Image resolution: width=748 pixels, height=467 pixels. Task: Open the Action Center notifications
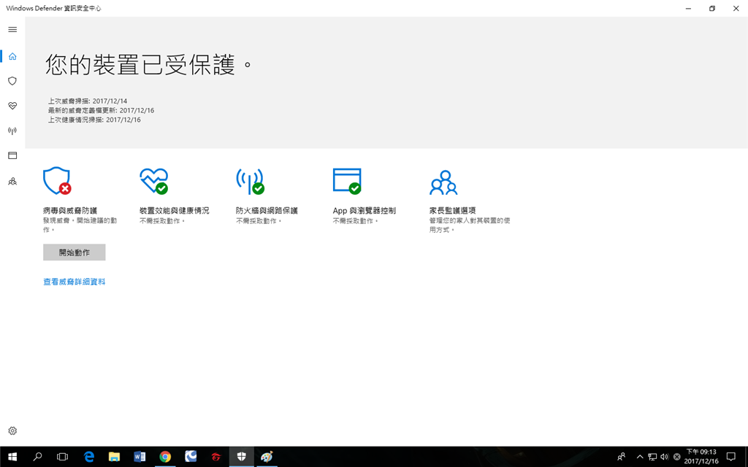[730, 457]
